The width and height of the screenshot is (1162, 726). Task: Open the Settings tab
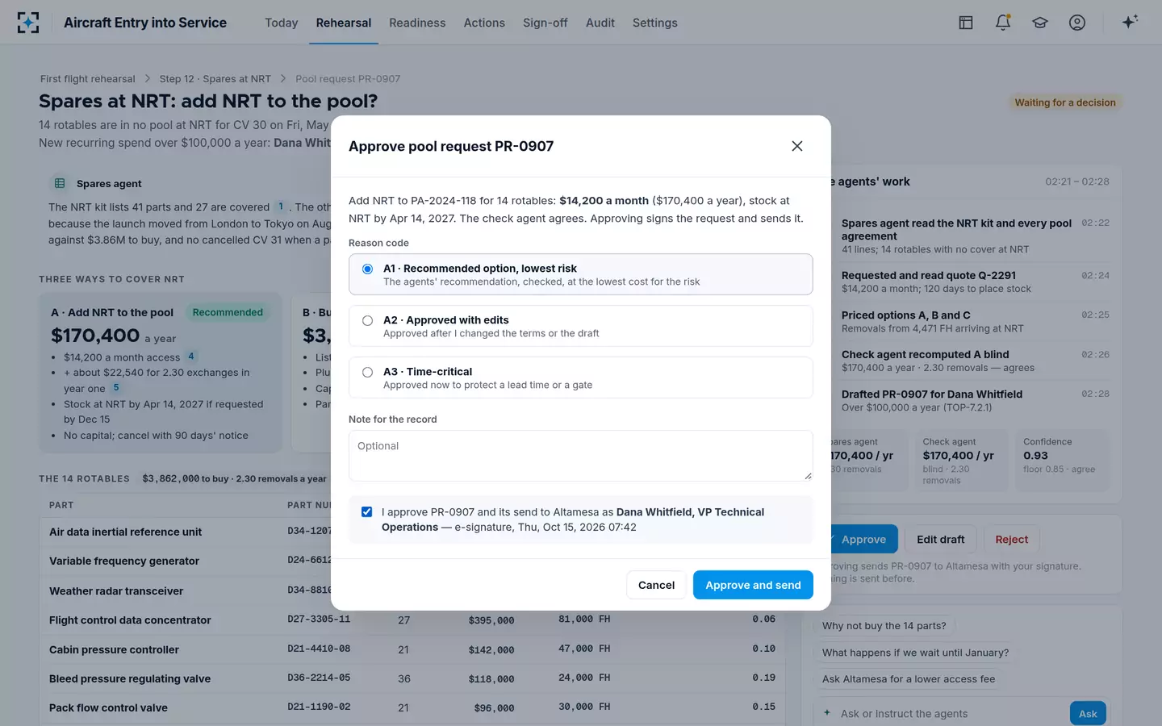coord(655,23)
